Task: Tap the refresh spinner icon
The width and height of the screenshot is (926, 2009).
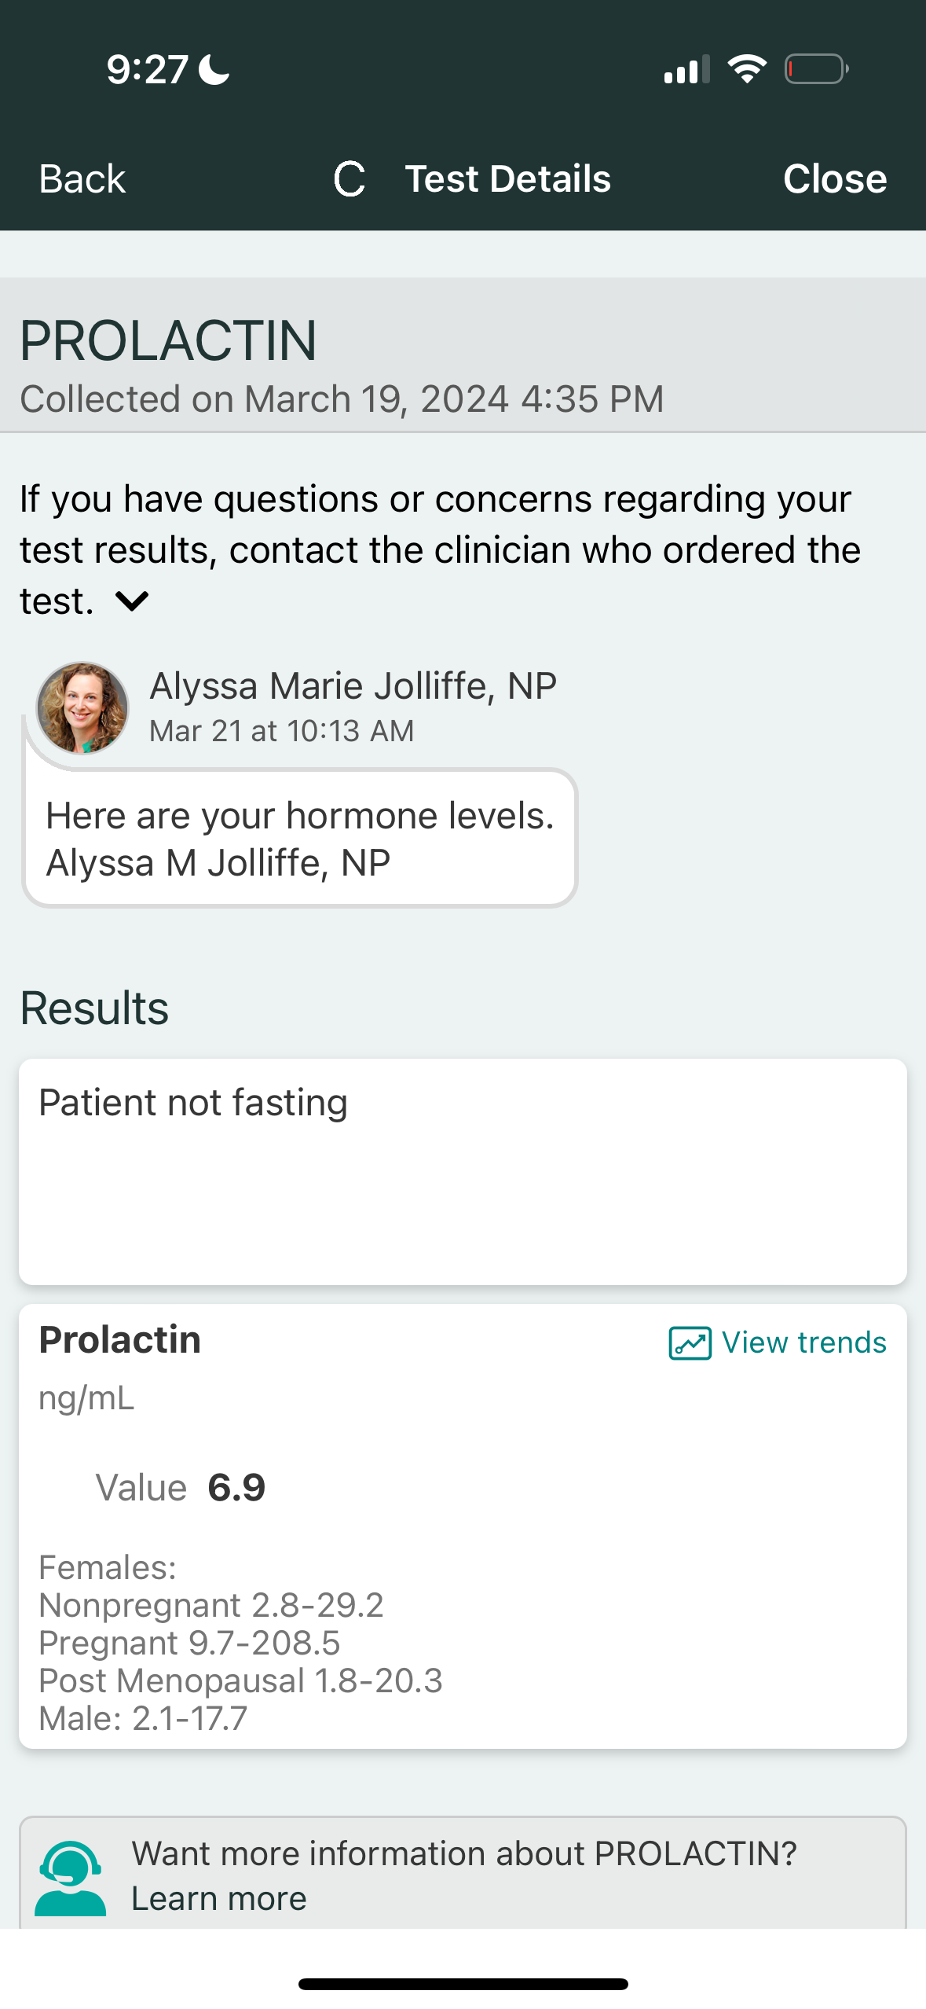Action: (350, 179)
